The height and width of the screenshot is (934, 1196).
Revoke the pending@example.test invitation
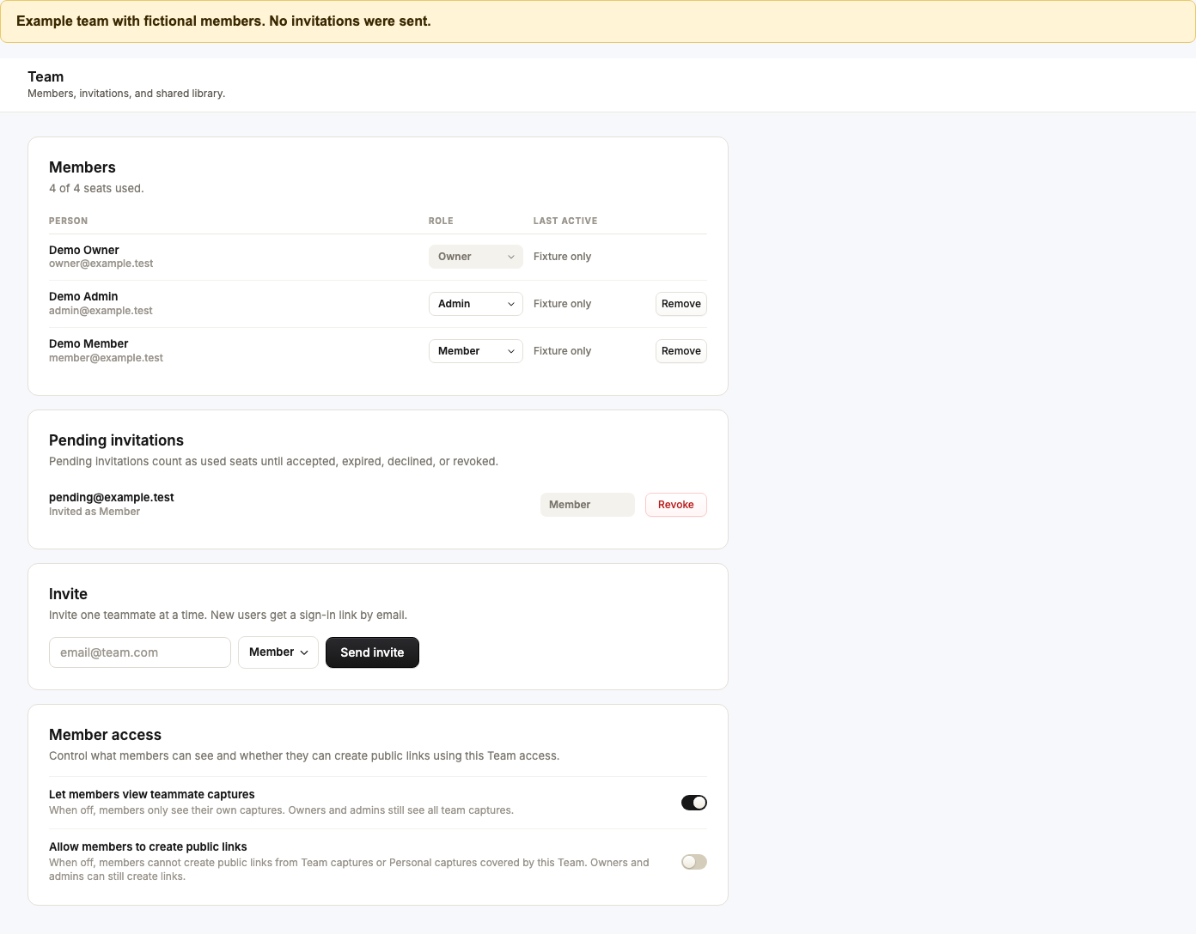click(676, 505)
